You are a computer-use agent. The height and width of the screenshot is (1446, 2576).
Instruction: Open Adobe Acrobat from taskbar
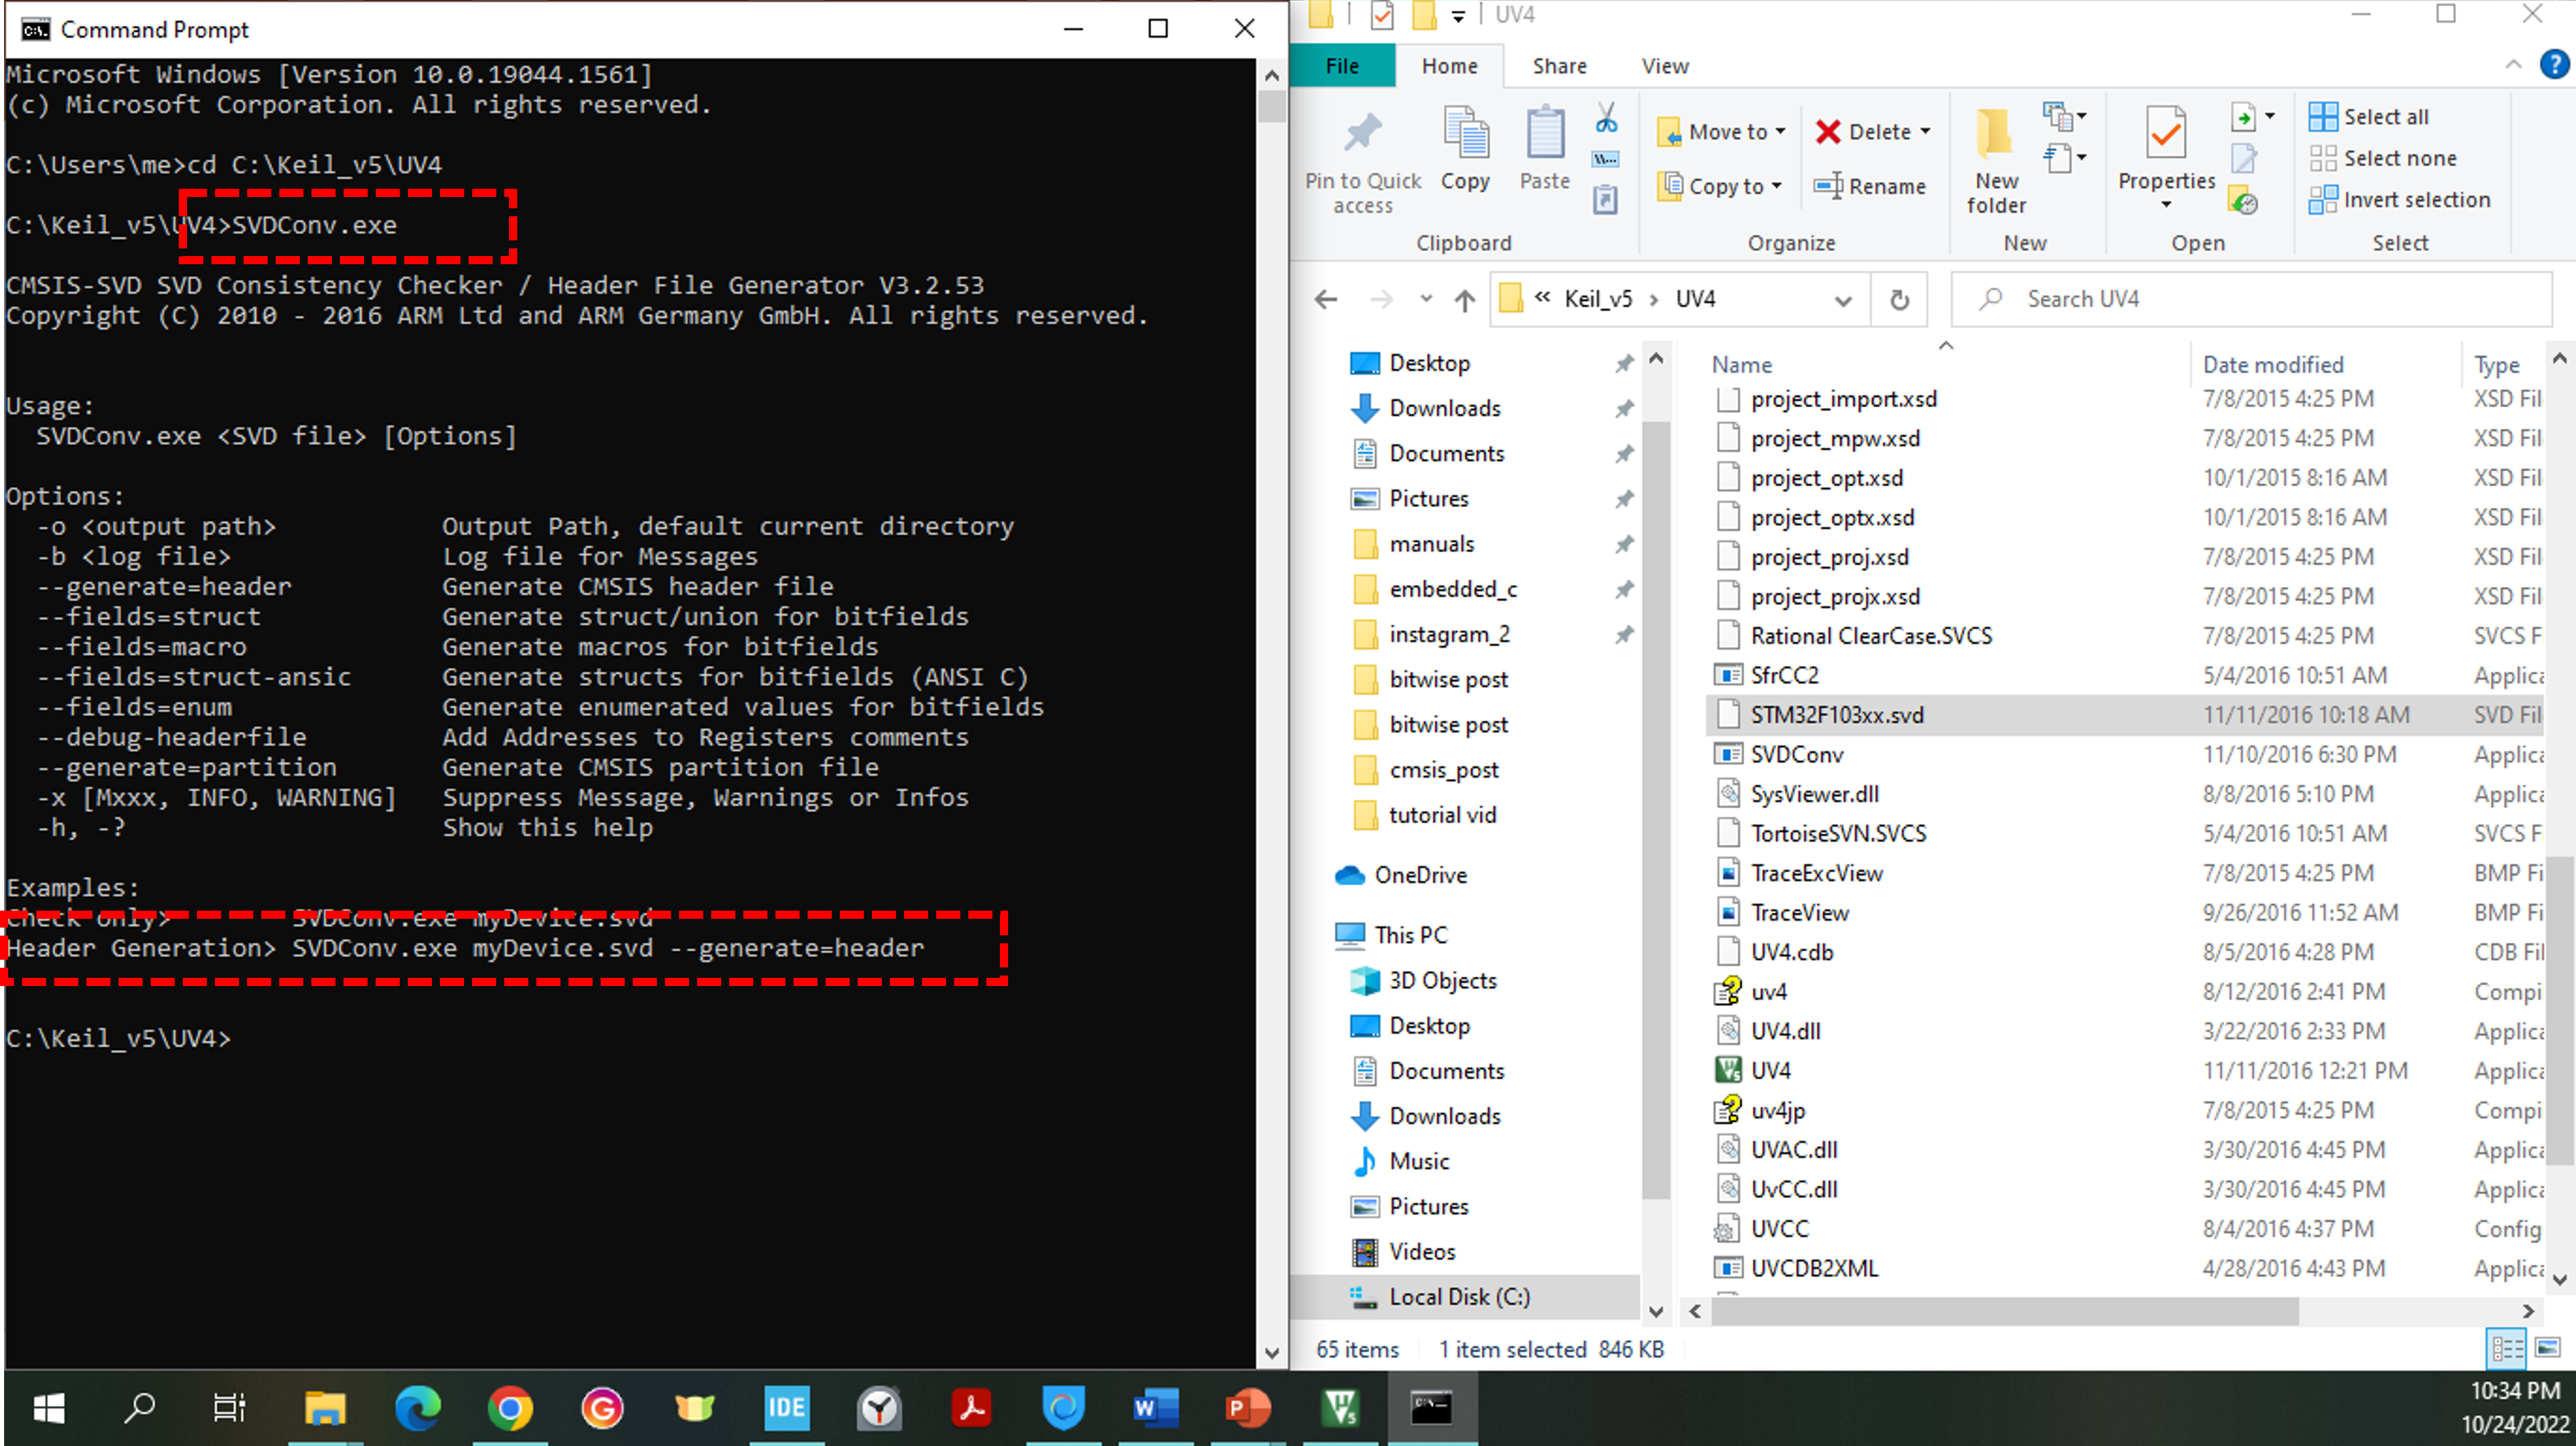click(971, 1408)
